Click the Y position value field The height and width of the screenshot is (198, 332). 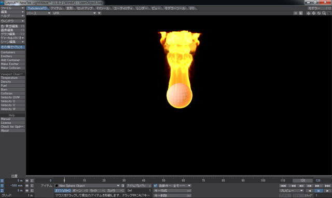pos(14,186)
